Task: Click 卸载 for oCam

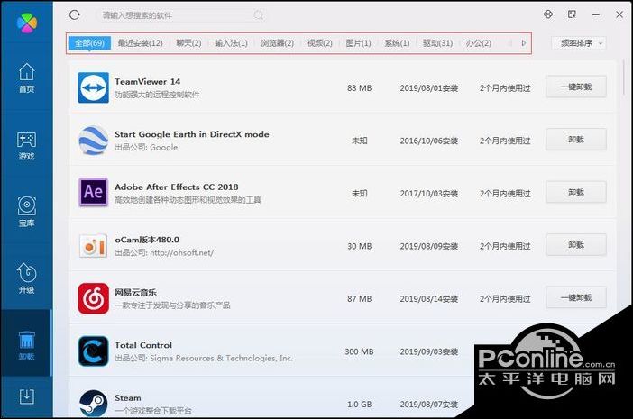Action: click(x=576, y=245)
